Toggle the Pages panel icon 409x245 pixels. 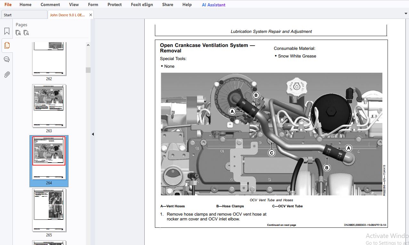coord(7,45)
